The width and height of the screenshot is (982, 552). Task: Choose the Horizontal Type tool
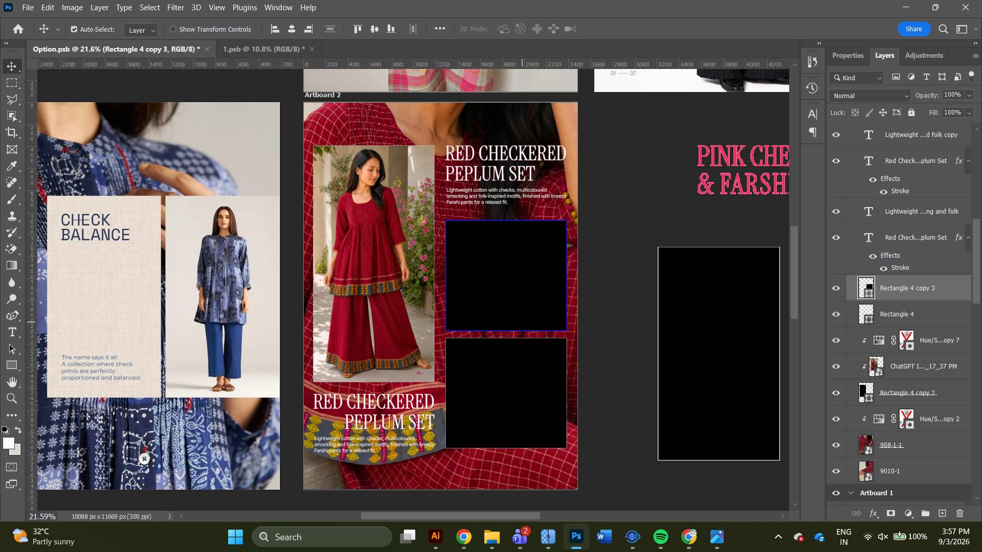coord(12,332)
